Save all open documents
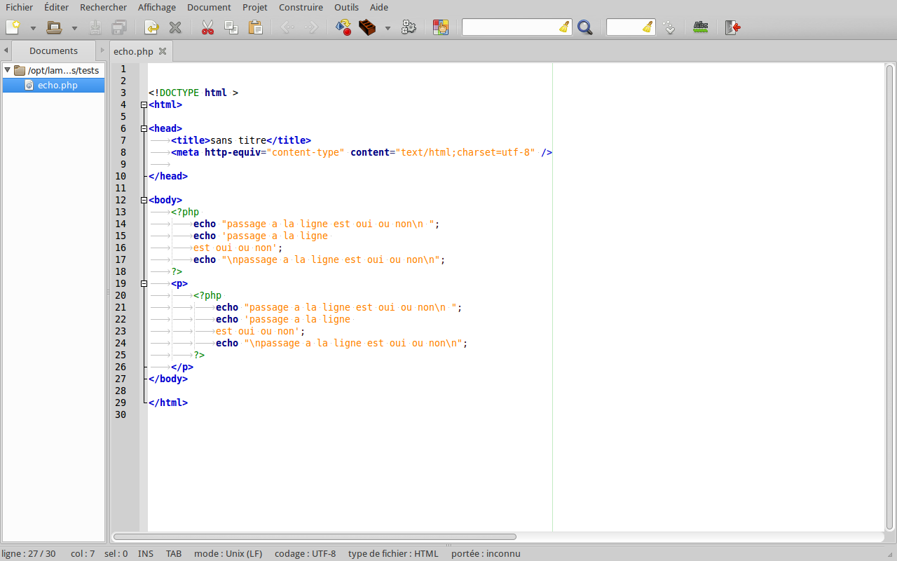This screenshot has width=897, height=561. [119, 27]
